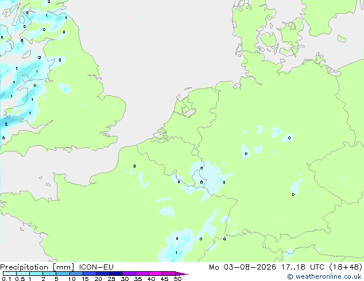
Task: Pick legend swatch between 5 and 10
Action: tap(63, 274)
